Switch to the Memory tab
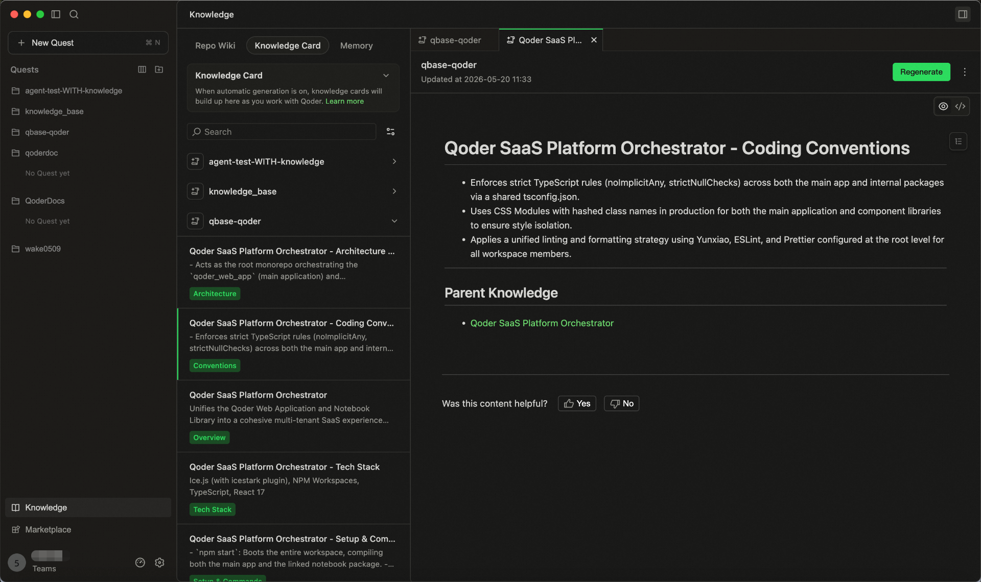This screenshot has height=582, width=981. (x=356, y=45)
